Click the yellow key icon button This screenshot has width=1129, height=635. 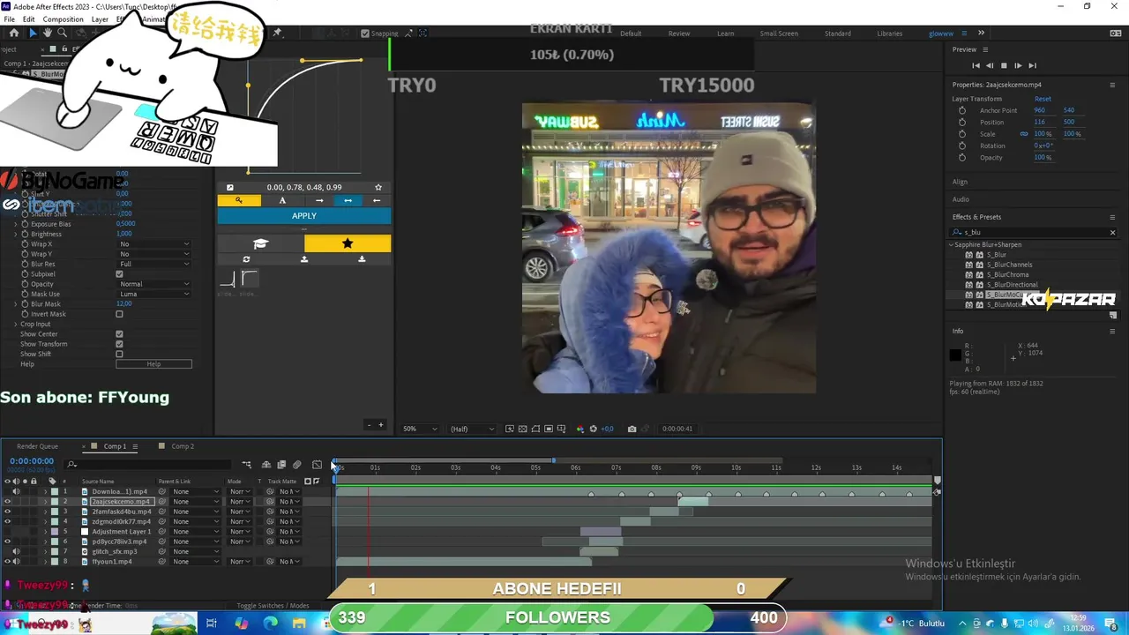pos(239,200)
